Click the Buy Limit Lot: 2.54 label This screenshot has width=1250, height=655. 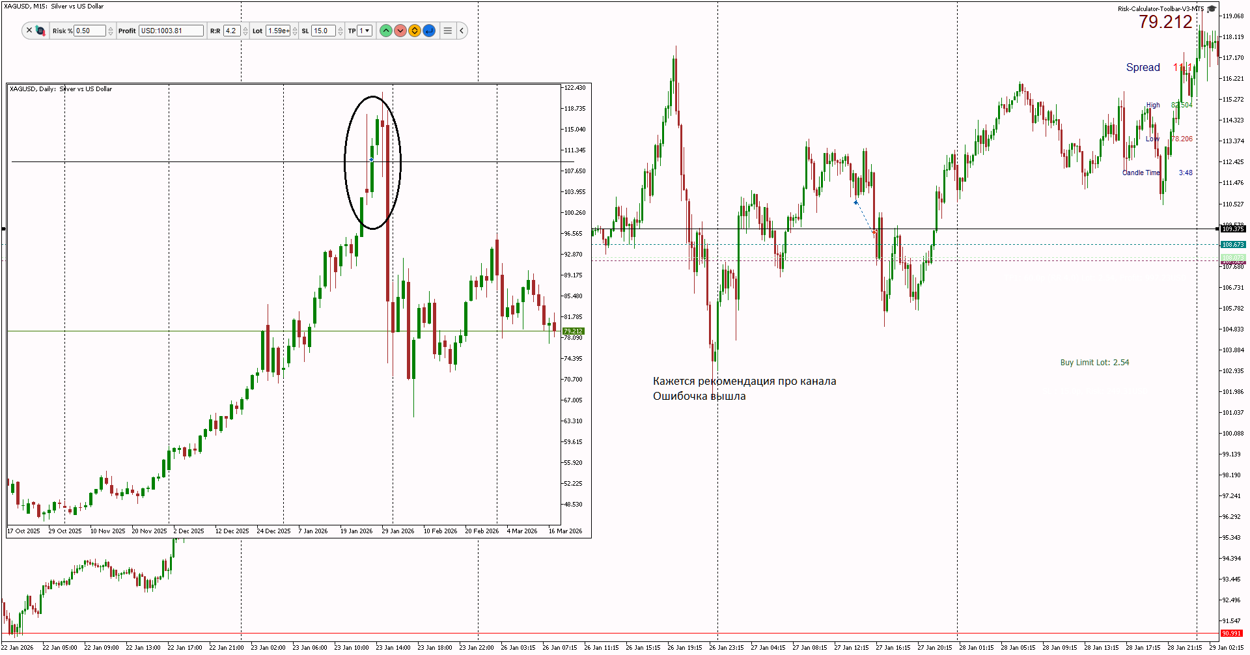[x=1094, y=363]
